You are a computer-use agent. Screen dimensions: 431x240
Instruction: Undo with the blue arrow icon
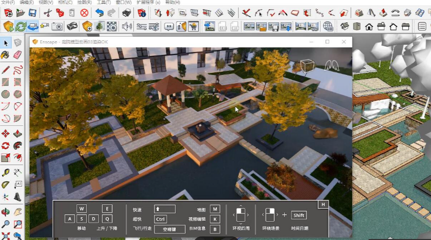tap(99, 13)
